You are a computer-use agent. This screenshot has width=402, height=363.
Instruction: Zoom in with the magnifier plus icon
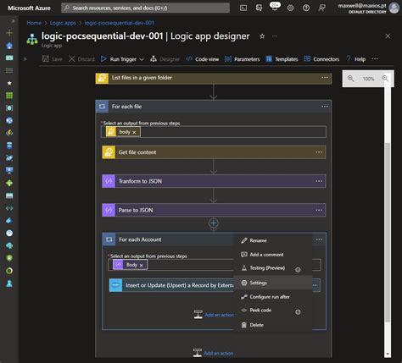(x=350, y=79)
